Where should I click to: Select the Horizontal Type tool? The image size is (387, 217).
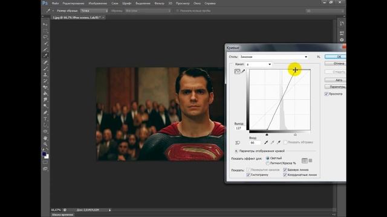(45, 119)
